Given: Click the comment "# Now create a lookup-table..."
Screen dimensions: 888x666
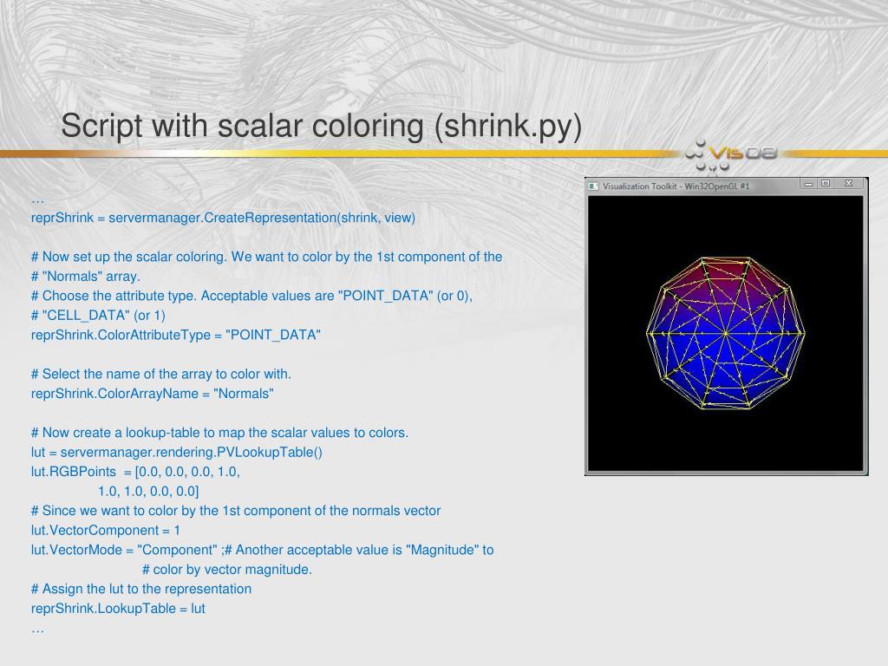Looking at the screenshot, I should click(x=219, y=433).
